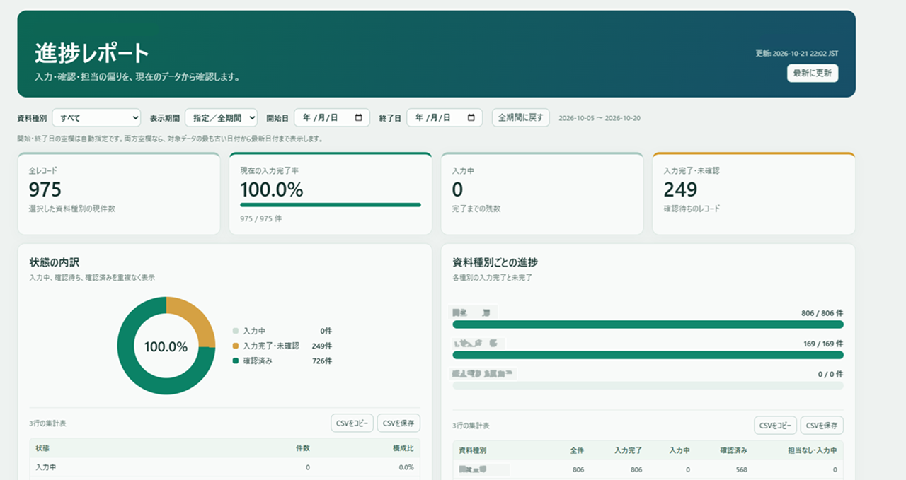Click the 100.0% text in donut center

click(x=166, y=347)
